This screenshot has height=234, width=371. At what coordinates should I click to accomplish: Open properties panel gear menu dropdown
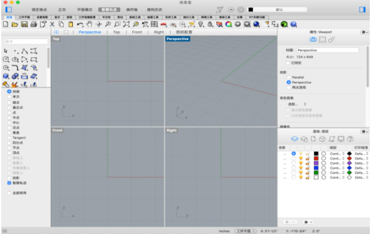[x=364, y=32]
